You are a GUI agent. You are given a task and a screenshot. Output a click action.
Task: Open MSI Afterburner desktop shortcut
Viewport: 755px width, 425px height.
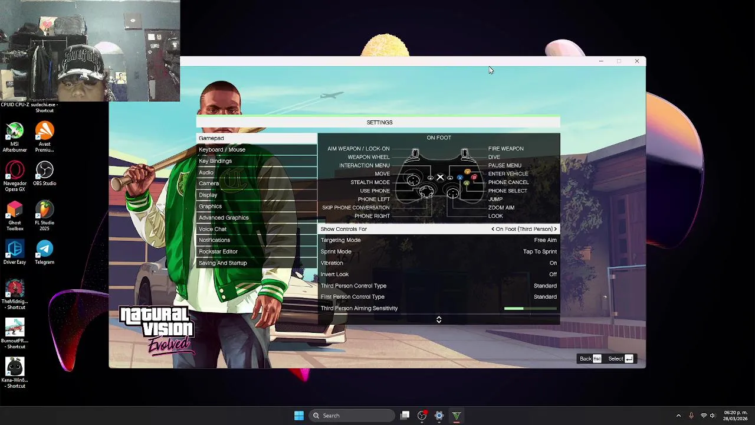tap(15, 137)
